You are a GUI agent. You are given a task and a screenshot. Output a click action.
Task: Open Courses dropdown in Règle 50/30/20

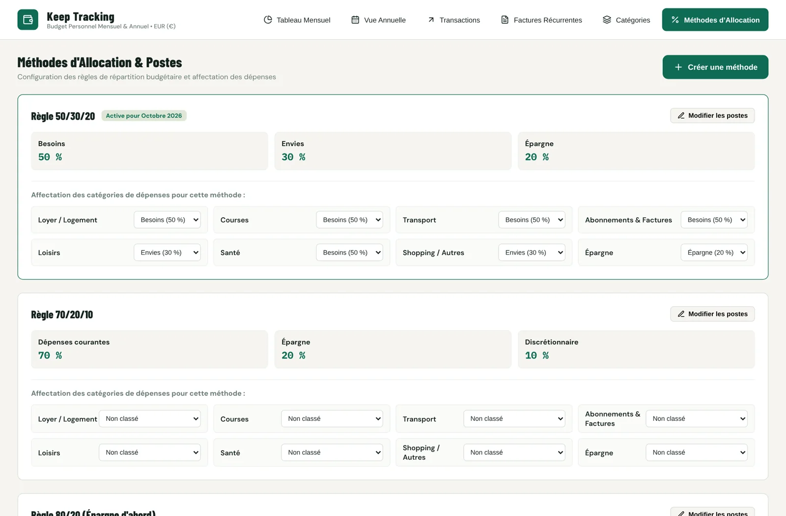pyautogui.click(x=349, y=220)
